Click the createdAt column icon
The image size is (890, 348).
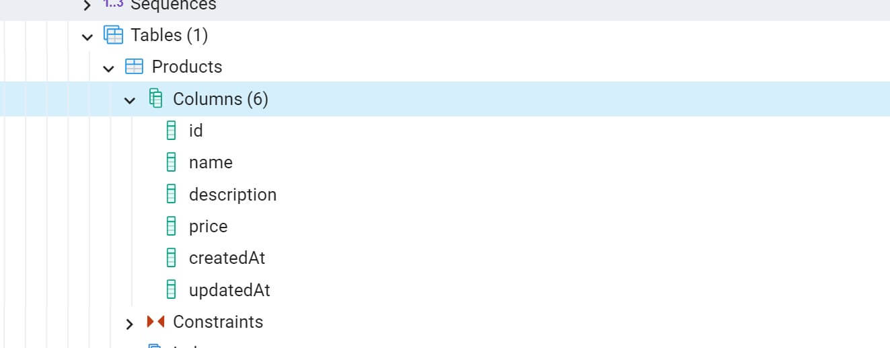point(172,258)
